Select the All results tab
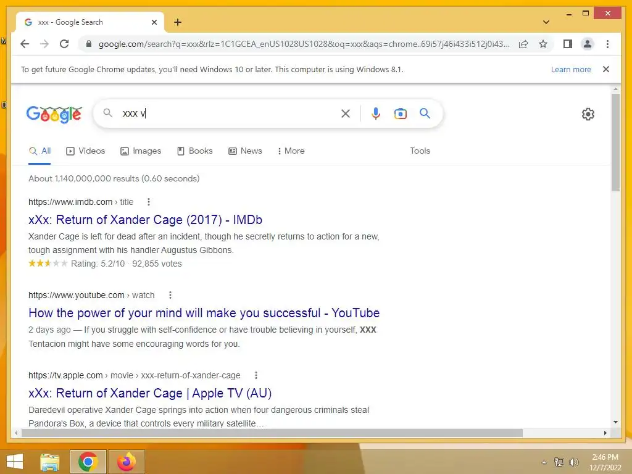Image resolution: width=632 pixels, height=474 pixels. click(39, 151)
